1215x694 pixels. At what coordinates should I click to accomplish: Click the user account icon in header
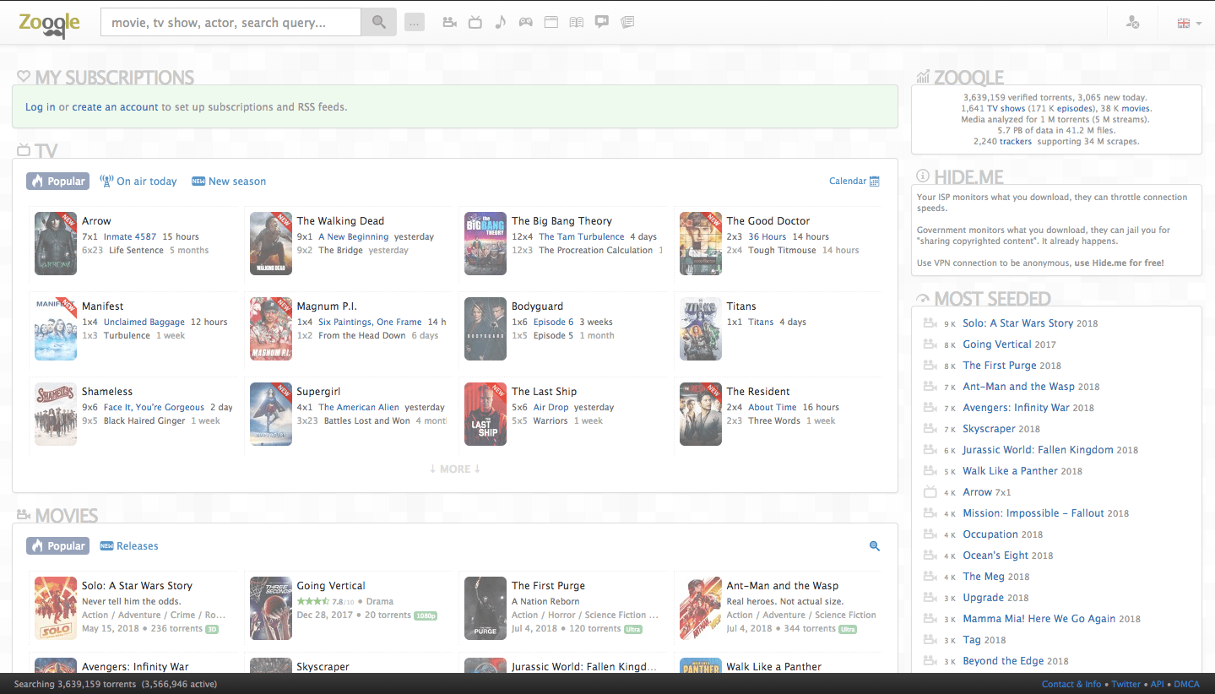(1133, 23)
